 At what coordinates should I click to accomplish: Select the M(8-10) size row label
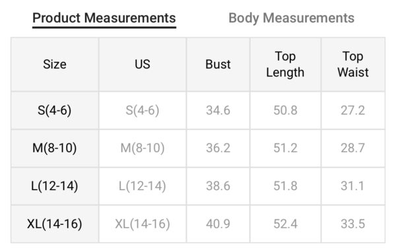pyautogui.click(x=55, y=148)
